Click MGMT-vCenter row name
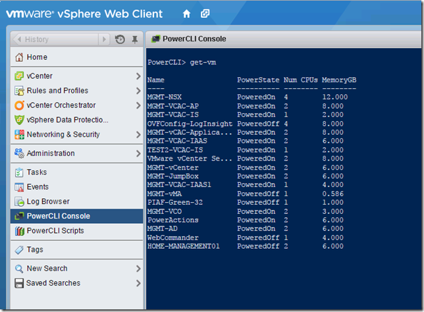 172,168
